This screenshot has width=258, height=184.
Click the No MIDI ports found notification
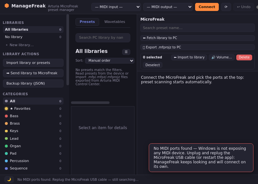click(x=201, y=158)
